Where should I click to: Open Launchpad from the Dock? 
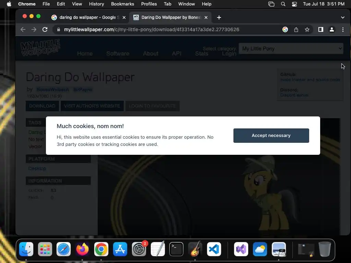tap(45, 249)
